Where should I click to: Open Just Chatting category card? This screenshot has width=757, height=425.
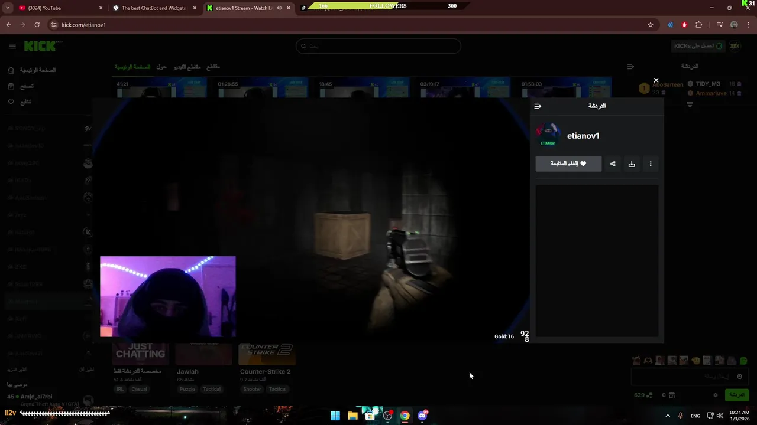coord(141,354)
